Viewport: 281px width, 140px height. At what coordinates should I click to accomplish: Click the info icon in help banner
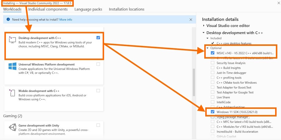(x=8, y=20)
